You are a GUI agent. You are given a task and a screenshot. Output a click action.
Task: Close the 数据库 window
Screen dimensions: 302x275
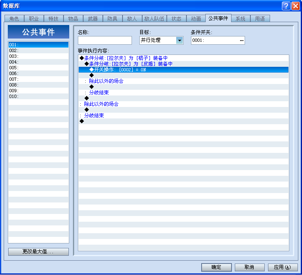(x=295, y=6)
